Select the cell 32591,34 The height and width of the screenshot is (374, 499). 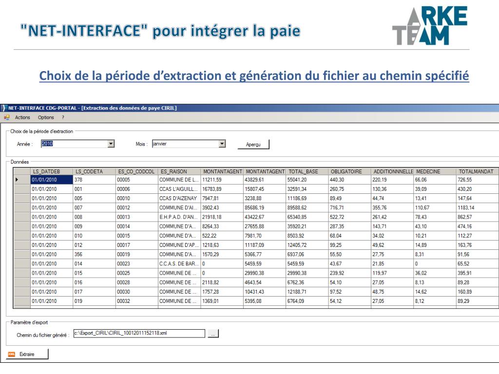point(307,189)
